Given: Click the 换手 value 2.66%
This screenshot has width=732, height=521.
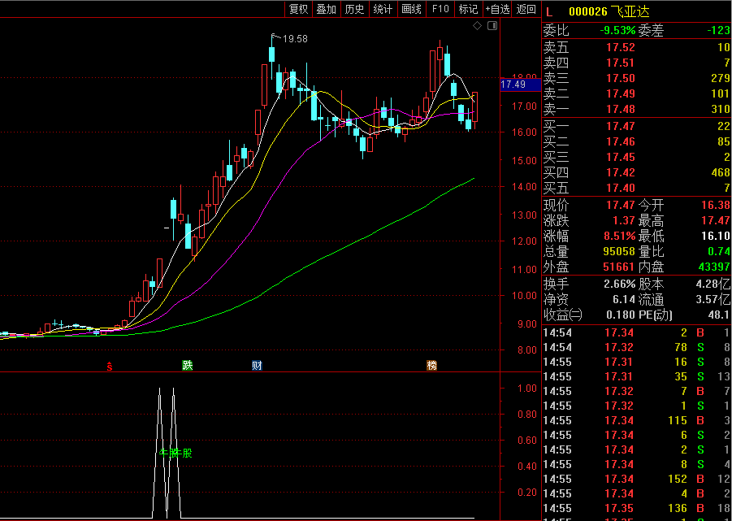Looking at the screenshot, I should (x=620, y=284).
